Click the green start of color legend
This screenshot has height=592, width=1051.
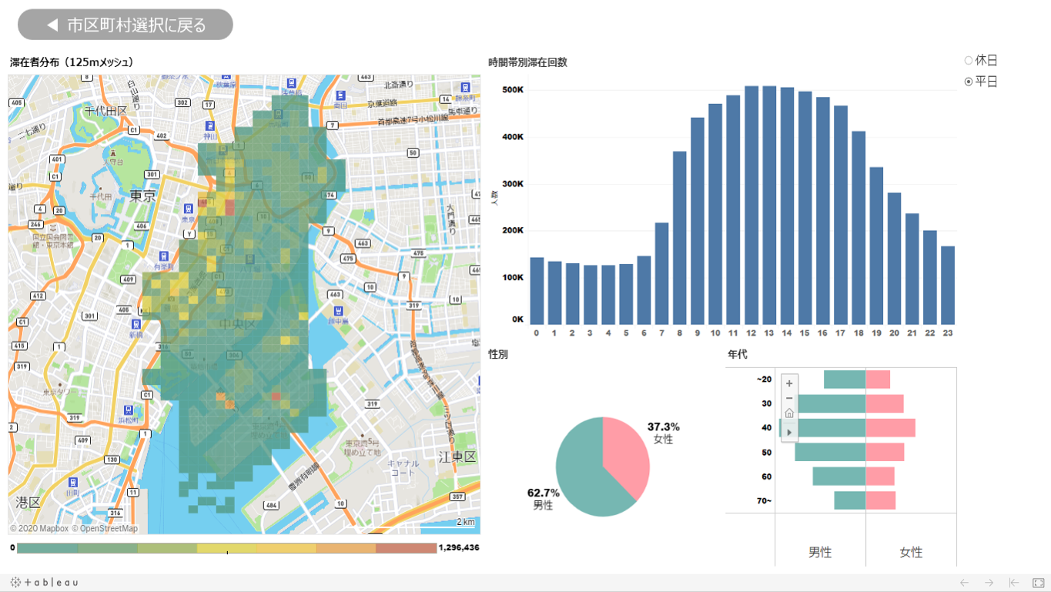click(x=47, y=548)
